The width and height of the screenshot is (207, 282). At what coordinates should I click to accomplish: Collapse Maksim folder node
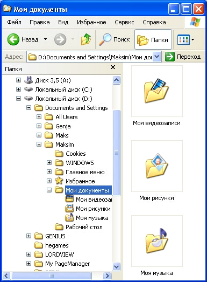click(39, 145)
